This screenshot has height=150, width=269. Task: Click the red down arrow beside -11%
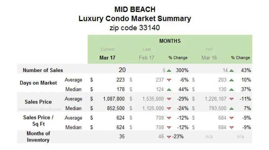(231, 99)
